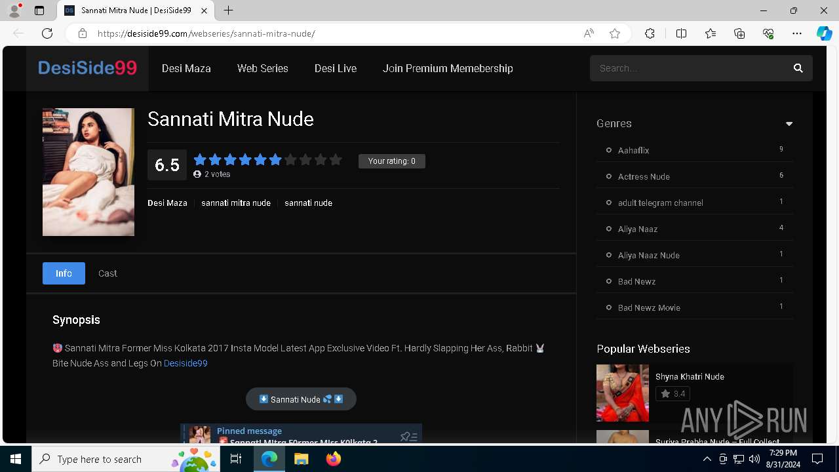Launch Firefox from the taskbar
Screen dimensions: 839x472
pos(334,459)
